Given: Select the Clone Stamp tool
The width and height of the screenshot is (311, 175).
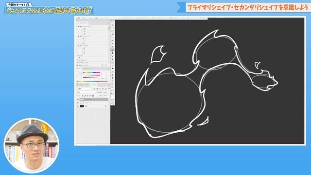Looking at the screenshot, I should click(112, 53).
